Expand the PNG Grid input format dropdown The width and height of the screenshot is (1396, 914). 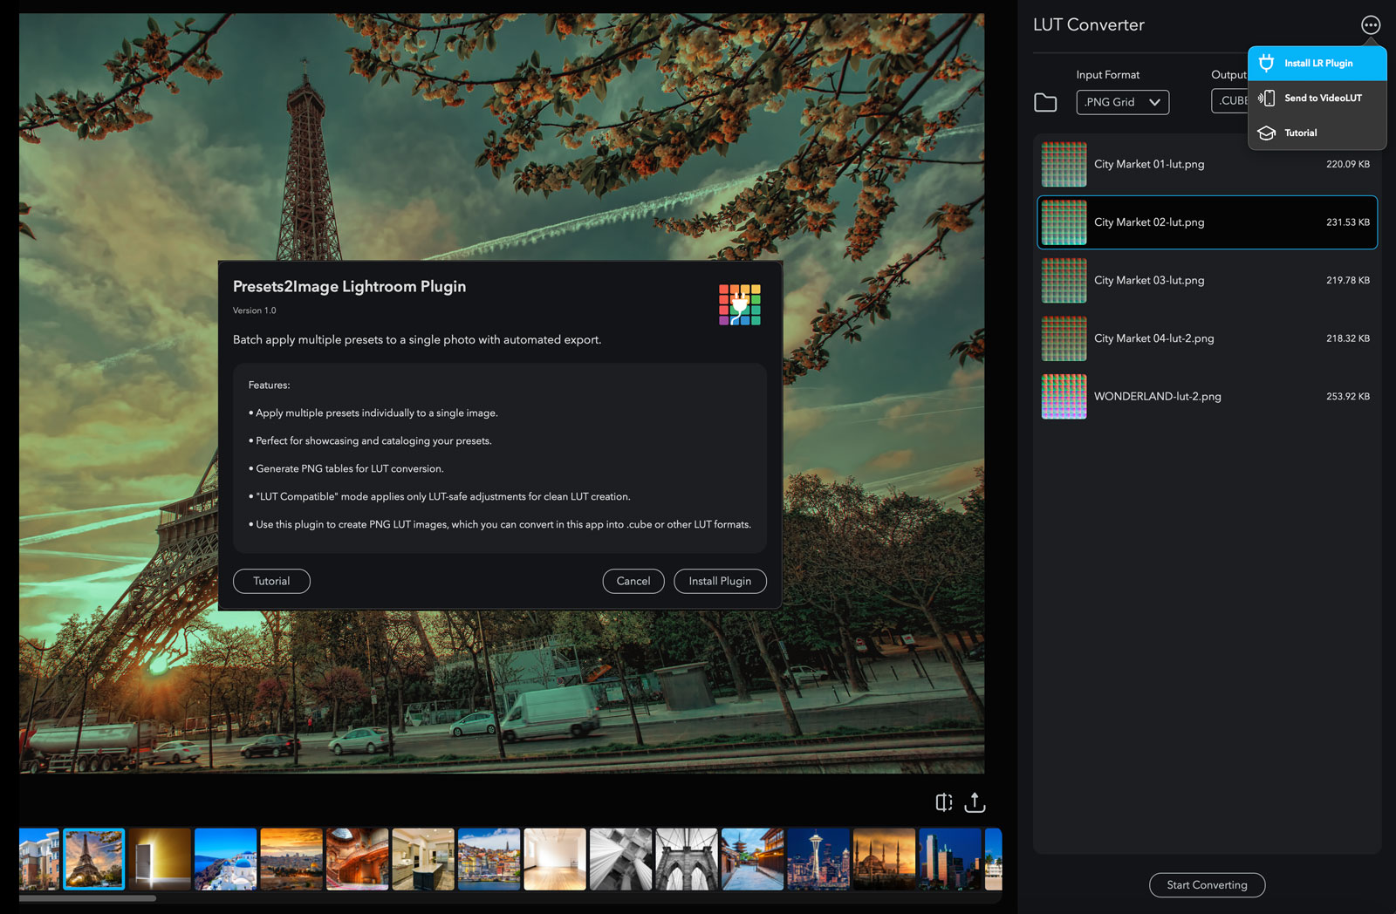(x=1122, y=102)
